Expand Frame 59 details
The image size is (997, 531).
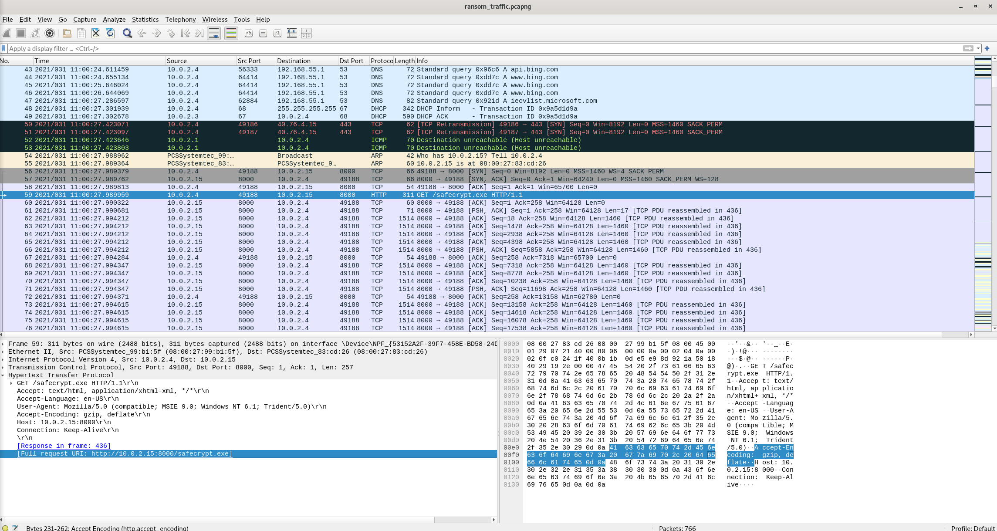coord(3,344)
